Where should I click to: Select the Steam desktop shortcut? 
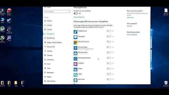(x=9, y=21)
